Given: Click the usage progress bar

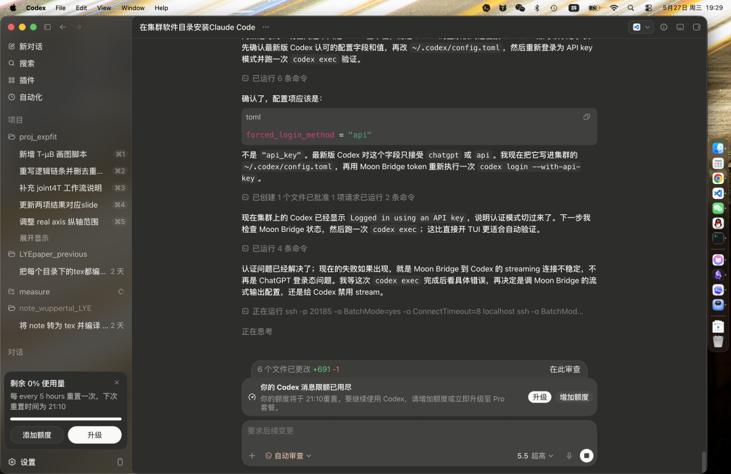Looking at the screenshot, I should click(x=66, y=419).
